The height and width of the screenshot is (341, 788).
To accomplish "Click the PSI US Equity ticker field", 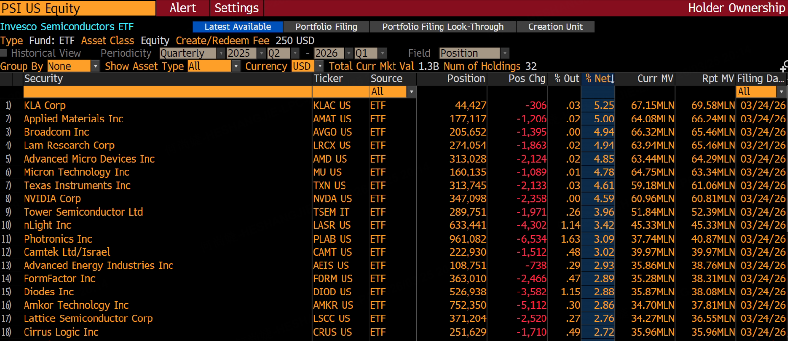I will click(x=77, y=8).
